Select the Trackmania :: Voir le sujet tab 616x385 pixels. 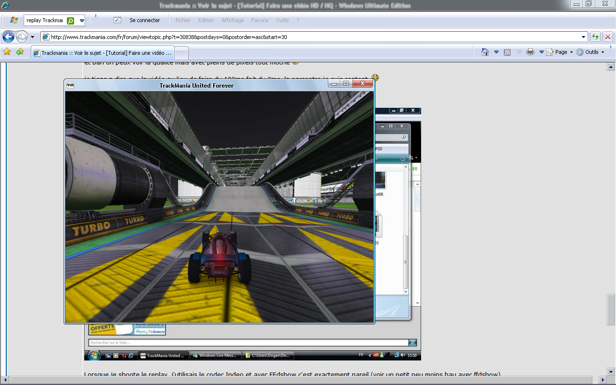[x=102, y=53]
